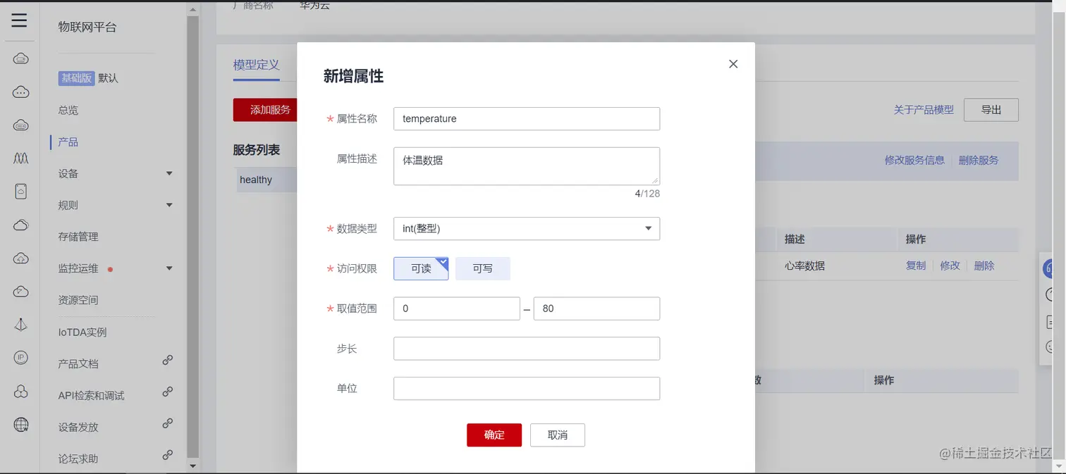
Task: Open 总览 in the sidebar
Action: 68,110
